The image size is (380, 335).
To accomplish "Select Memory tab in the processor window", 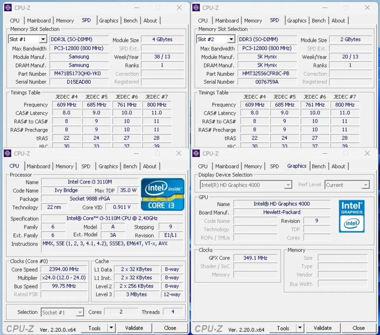I will pyautogui.click(x=64, y=166).
